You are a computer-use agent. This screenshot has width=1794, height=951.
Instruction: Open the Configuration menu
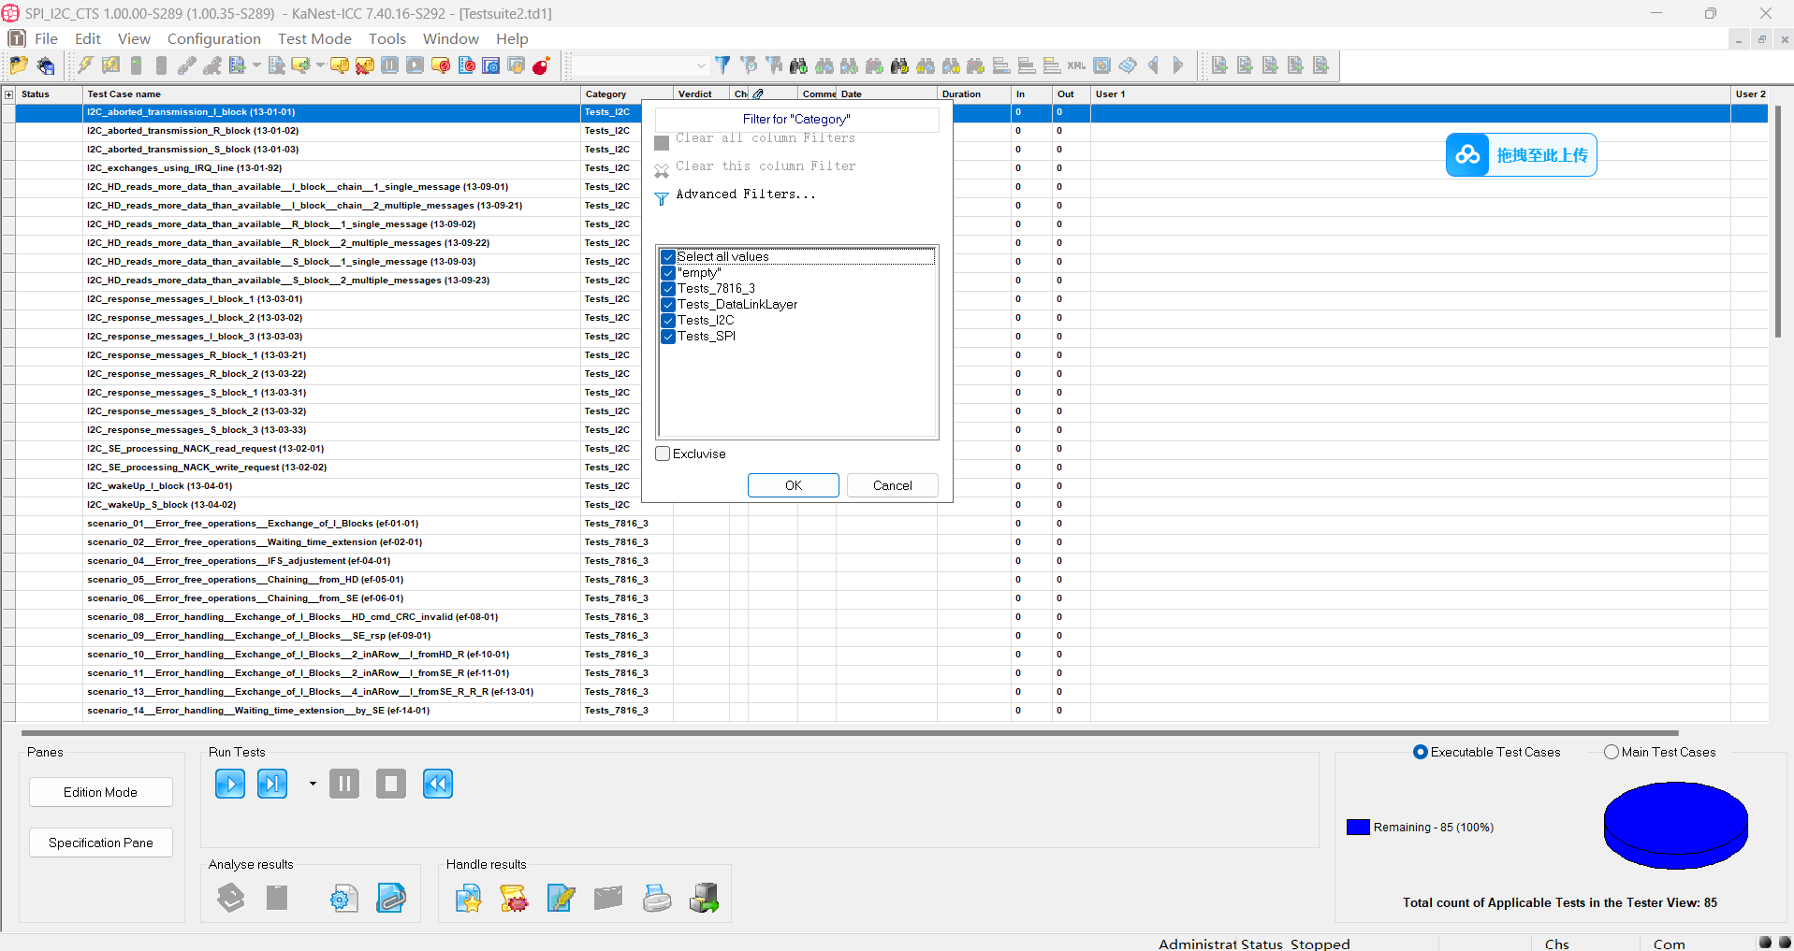tap(213, 38)
